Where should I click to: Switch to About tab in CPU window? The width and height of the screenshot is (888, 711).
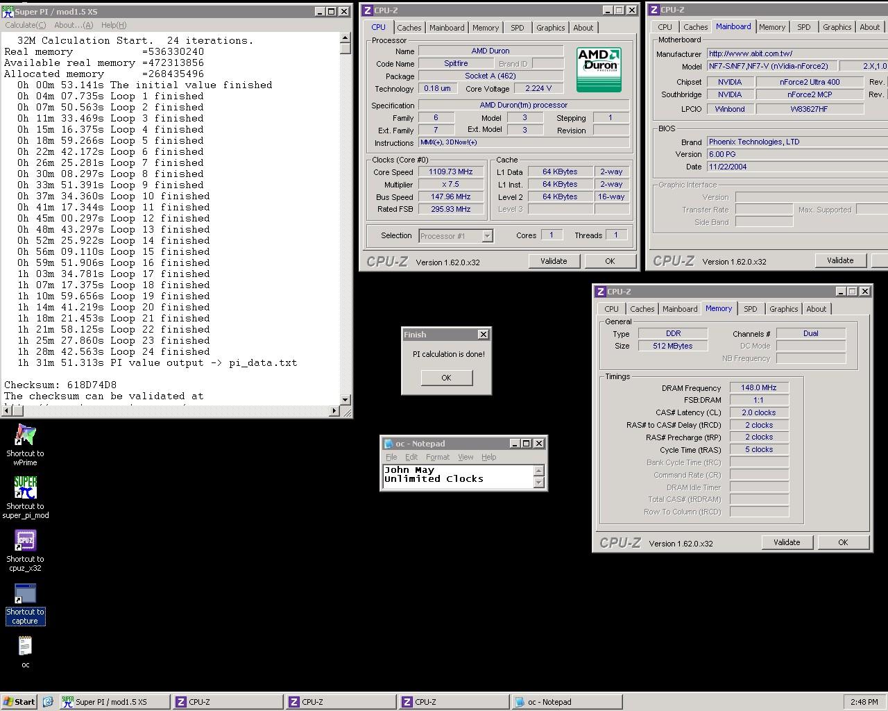583,28
